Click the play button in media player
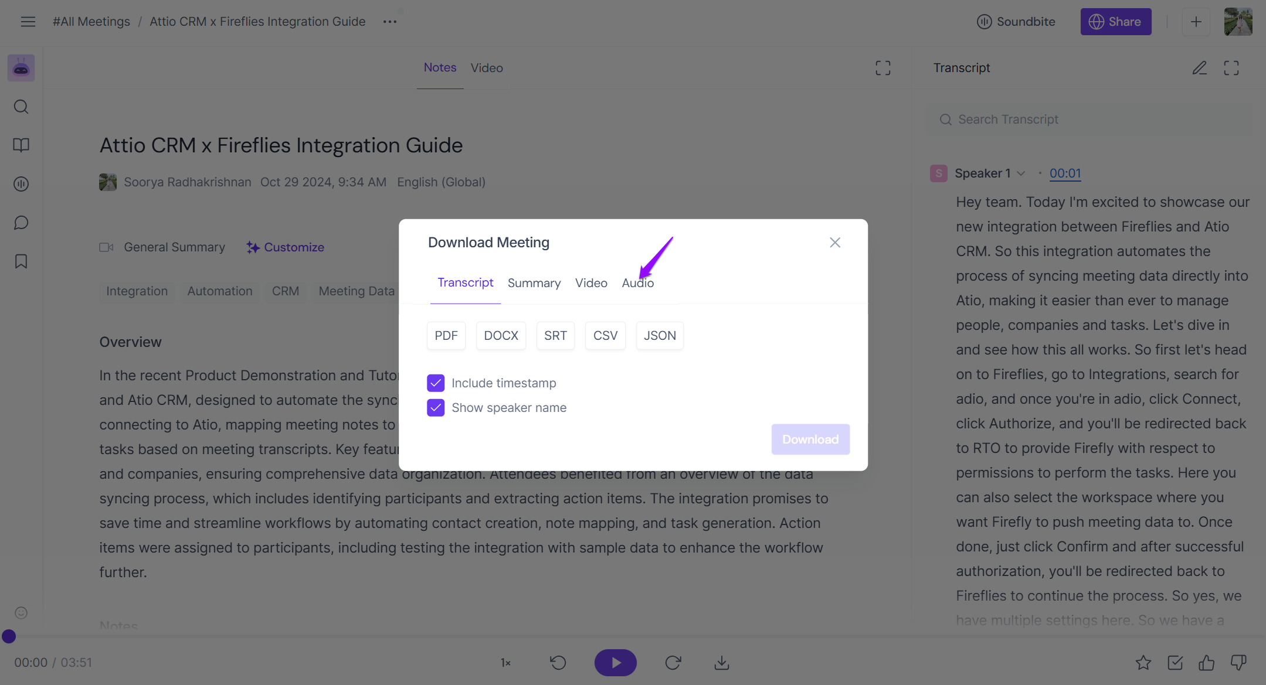 pyautogui.click(x=615, y=662)
